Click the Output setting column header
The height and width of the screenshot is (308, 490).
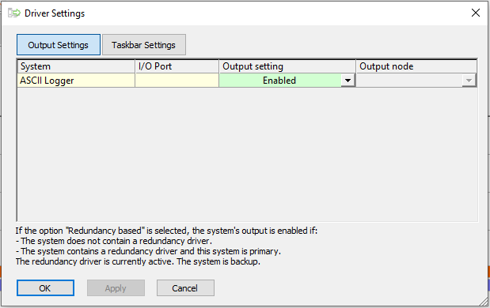[x=287, y=66]
